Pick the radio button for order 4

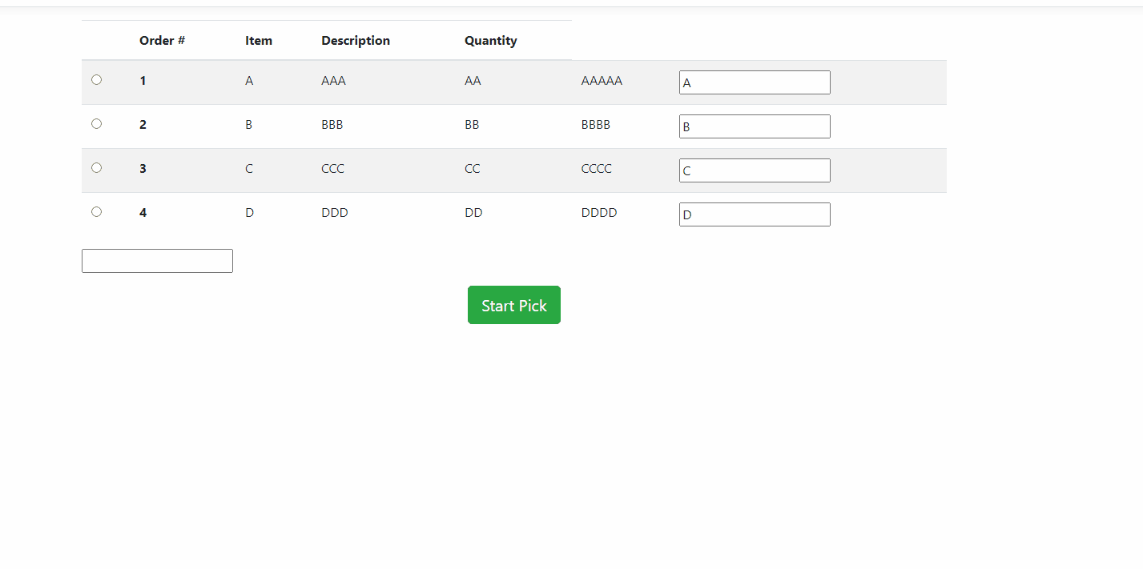coord(97,212)
